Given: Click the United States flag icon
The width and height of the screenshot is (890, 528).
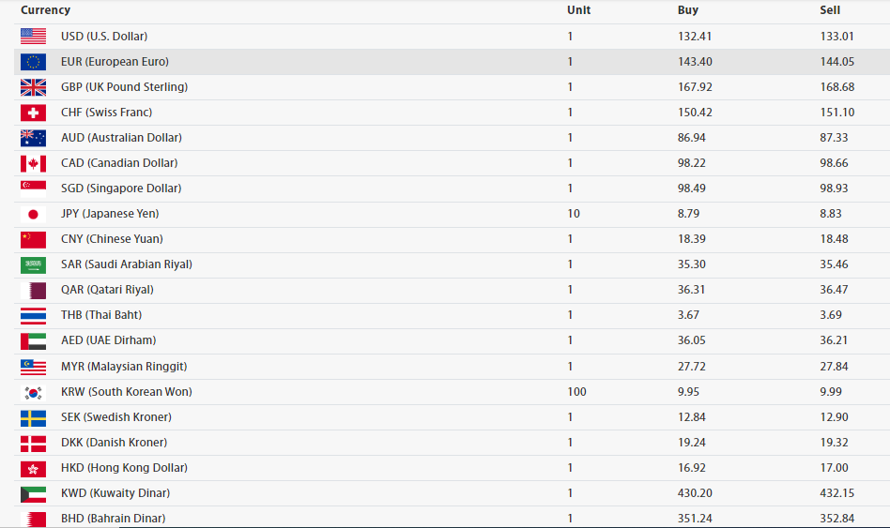Looking at the screenshot, I should point(33,37).
